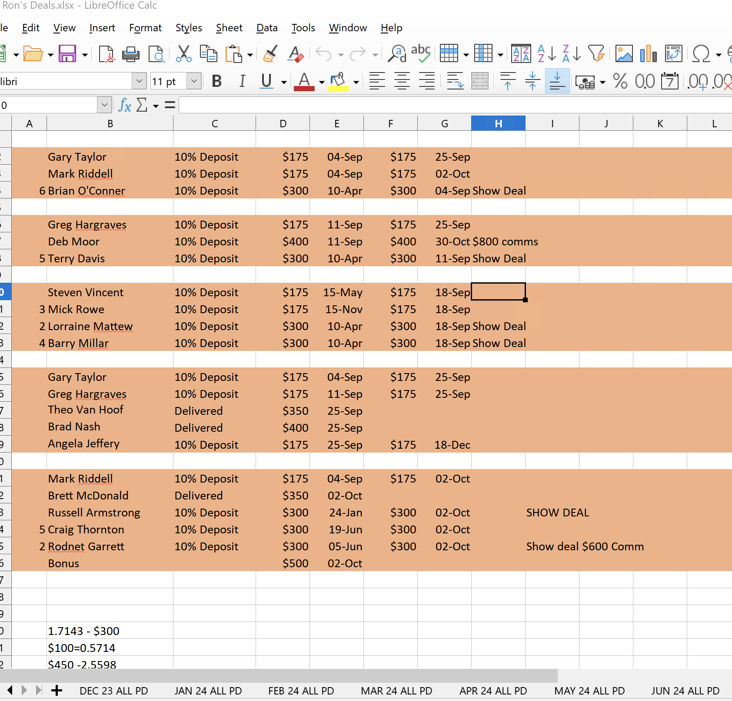Open Find and Replace icon
Viewport: 732px width, 701px height.
pos(397,54)
